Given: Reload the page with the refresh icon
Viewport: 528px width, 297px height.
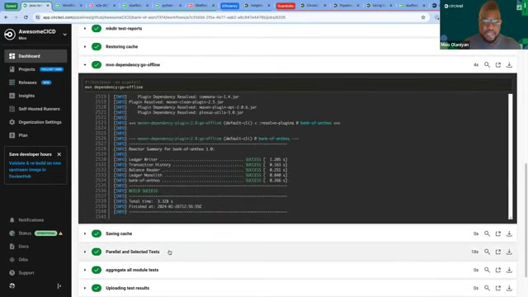Looking at the screenshot, I should (x=26, y=17).
